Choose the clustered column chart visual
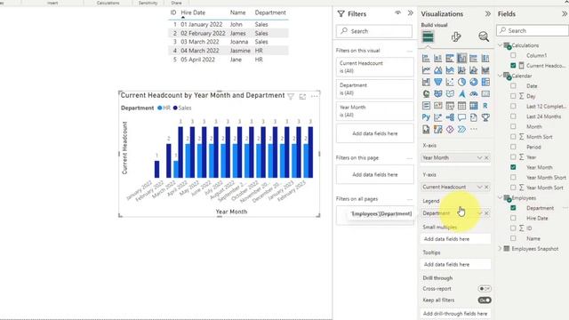The image size is (569, 320). [x=461, y=58]
